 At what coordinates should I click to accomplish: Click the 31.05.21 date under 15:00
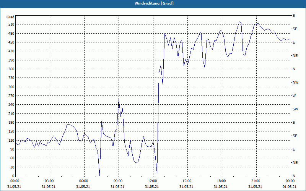[x=186, y=186]
